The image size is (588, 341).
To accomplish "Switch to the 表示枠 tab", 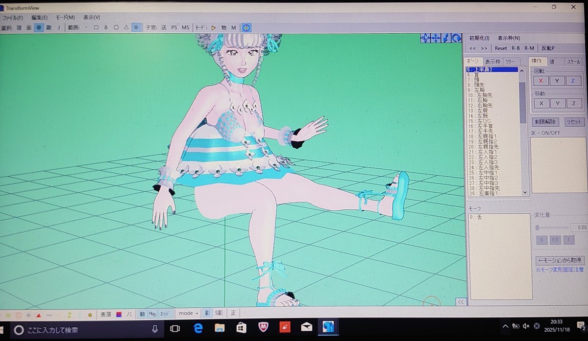I will tap(492, 62).
